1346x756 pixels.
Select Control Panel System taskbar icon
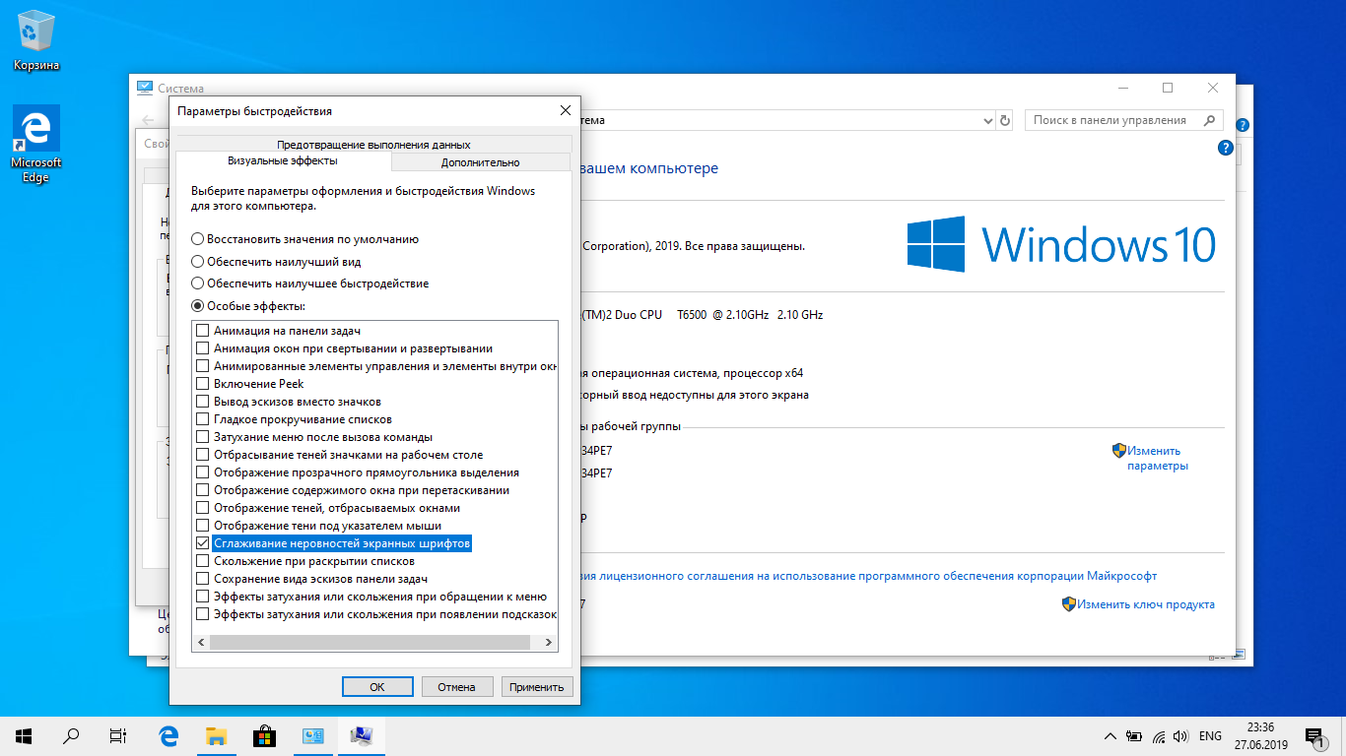[312, 734]
